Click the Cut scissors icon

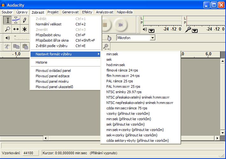click(7, 46)
